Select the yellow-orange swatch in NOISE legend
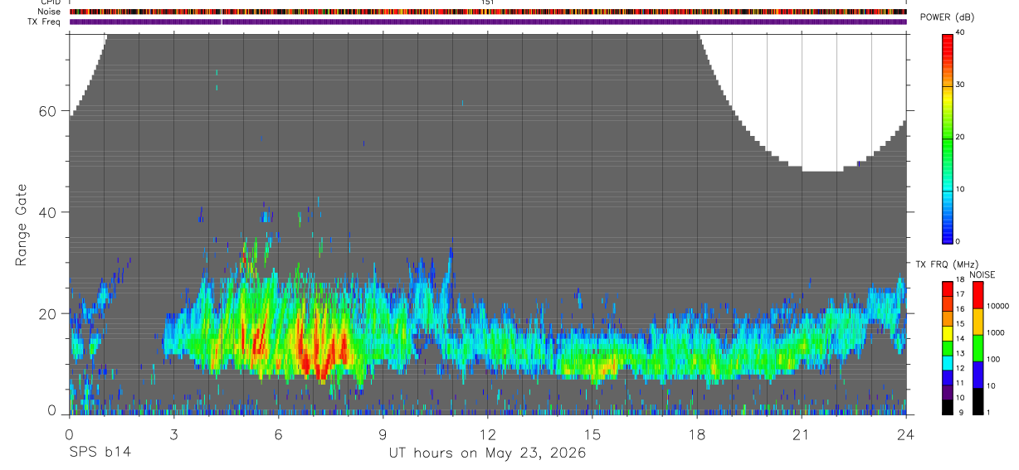Screen dimensions: 1019x470 click(x=978, y=322)
